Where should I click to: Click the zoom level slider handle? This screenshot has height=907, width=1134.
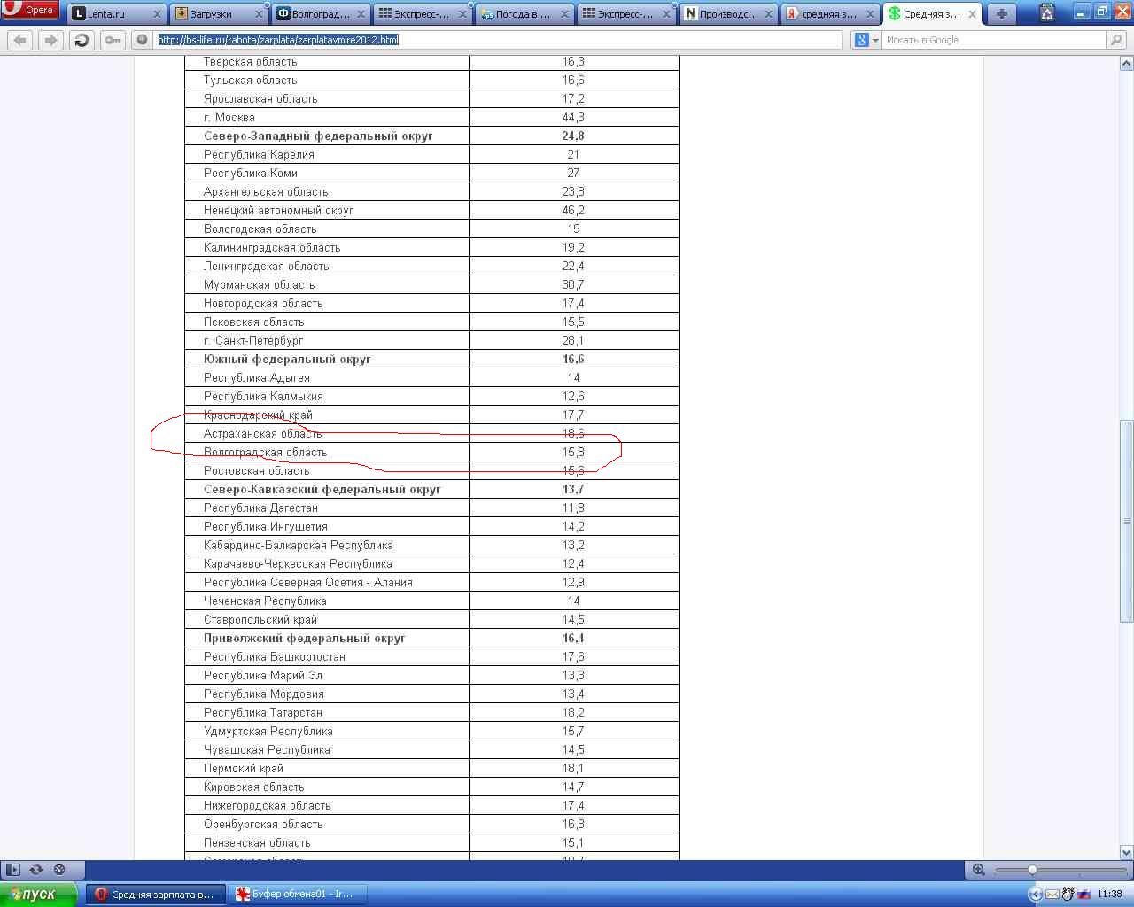(1032, 870)
